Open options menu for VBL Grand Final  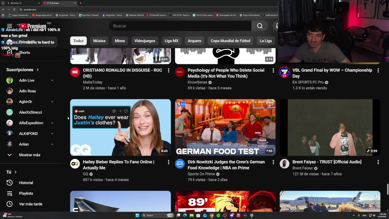click(x=378, y=70)
